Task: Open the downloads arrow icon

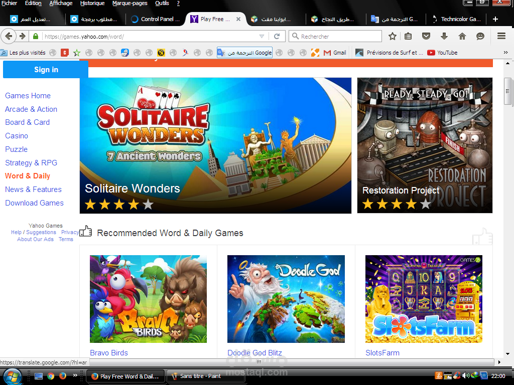Action: 444,36
